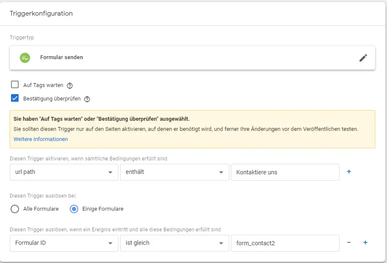Expand the enthält operator dropdown
The image size is (387, 263).
174,172
